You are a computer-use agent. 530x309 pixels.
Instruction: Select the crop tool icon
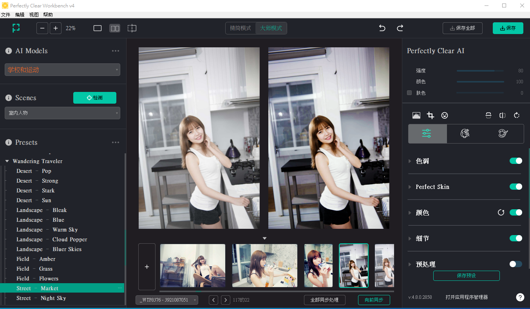pyautogui.click(x=430, y=115)
